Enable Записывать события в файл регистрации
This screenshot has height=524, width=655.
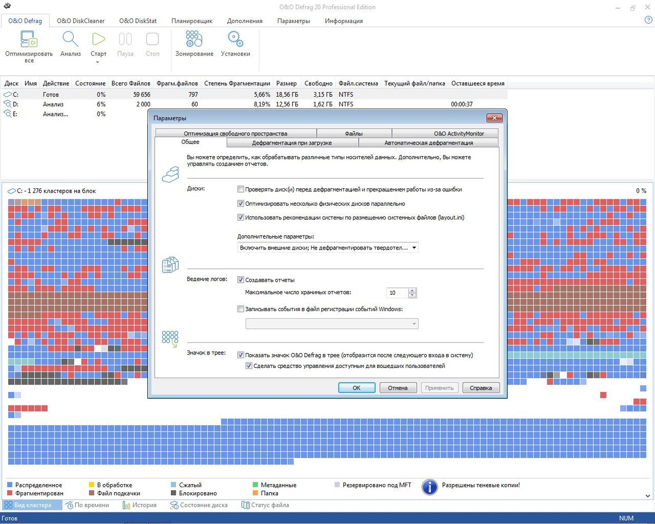pyautogui.click(x=241, y=309)
